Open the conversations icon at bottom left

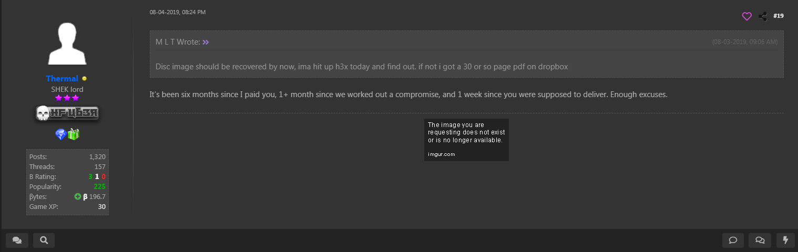(17, 240)
